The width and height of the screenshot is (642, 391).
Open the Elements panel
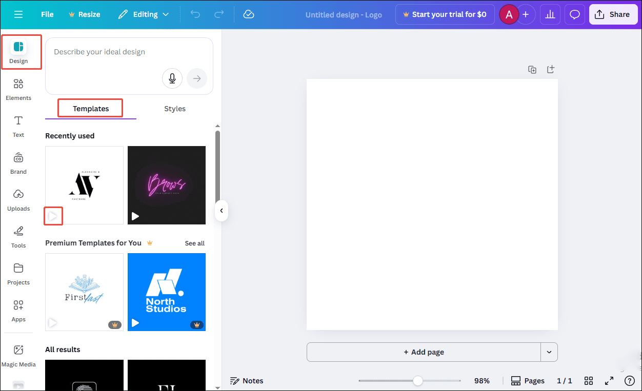pyautogui.click(x=18, y=89)
